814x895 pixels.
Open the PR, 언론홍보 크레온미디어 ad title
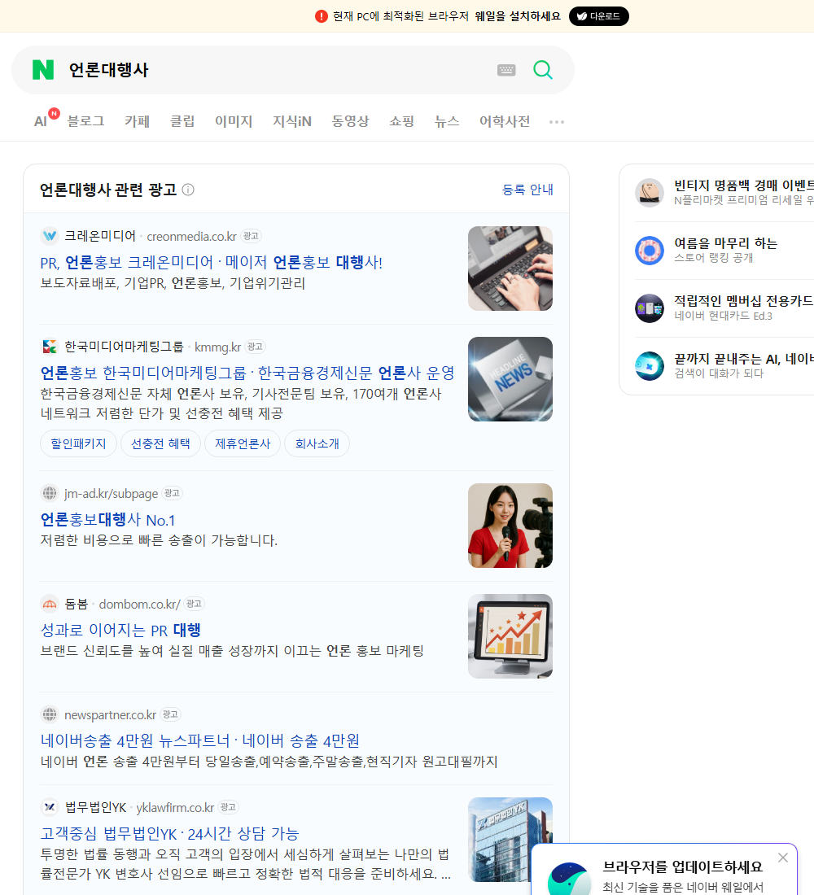coord(212,262)
